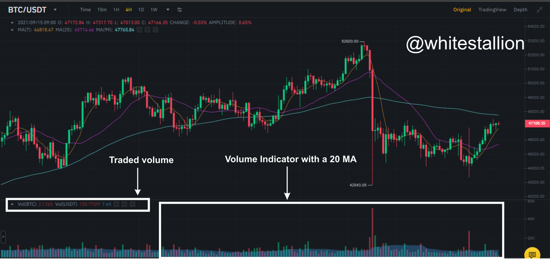Open the chart indicator settings sliders icon
The width and height of the screenshot is (550, 259).
pos(180,9)
